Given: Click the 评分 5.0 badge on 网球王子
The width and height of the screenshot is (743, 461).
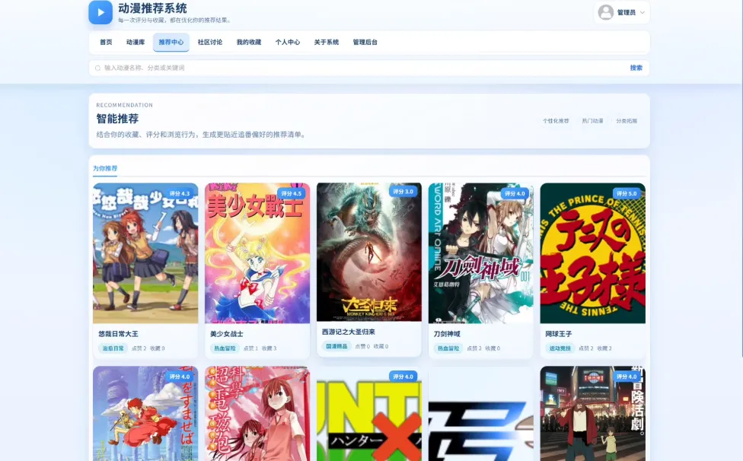Looking at the screenshot, I should click(x=627, y=193).
